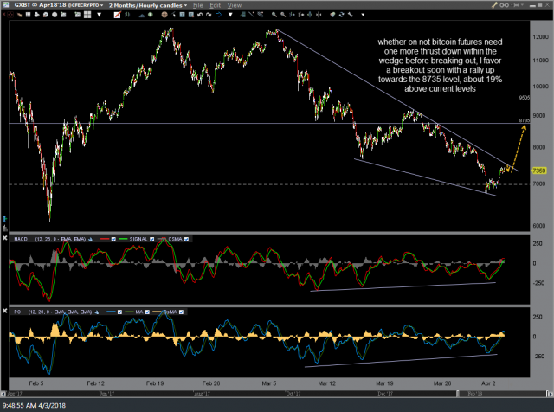Screen dimensions: 554x412
Task: Click the horizontal time scrollbar track
Action: (x=277, y=393)
